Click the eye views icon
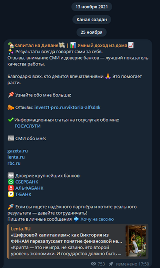Image resolution: width=160 pixels, height=268 pixels. pyautogui.click(x=93, y=264)
